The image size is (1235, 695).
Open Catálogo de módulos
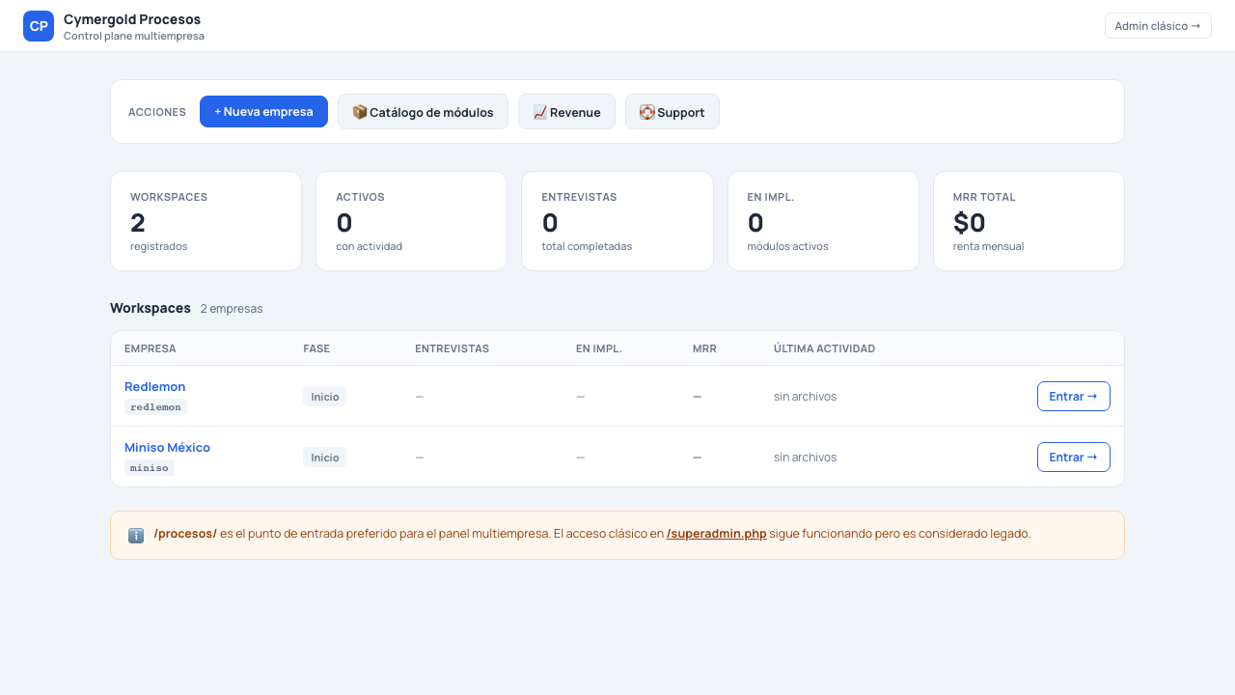click(423, 112)
